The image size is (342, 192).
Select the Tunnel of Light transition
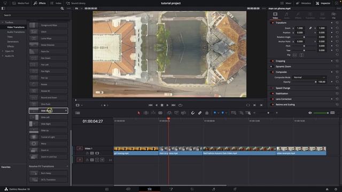(x=48, y=137)
